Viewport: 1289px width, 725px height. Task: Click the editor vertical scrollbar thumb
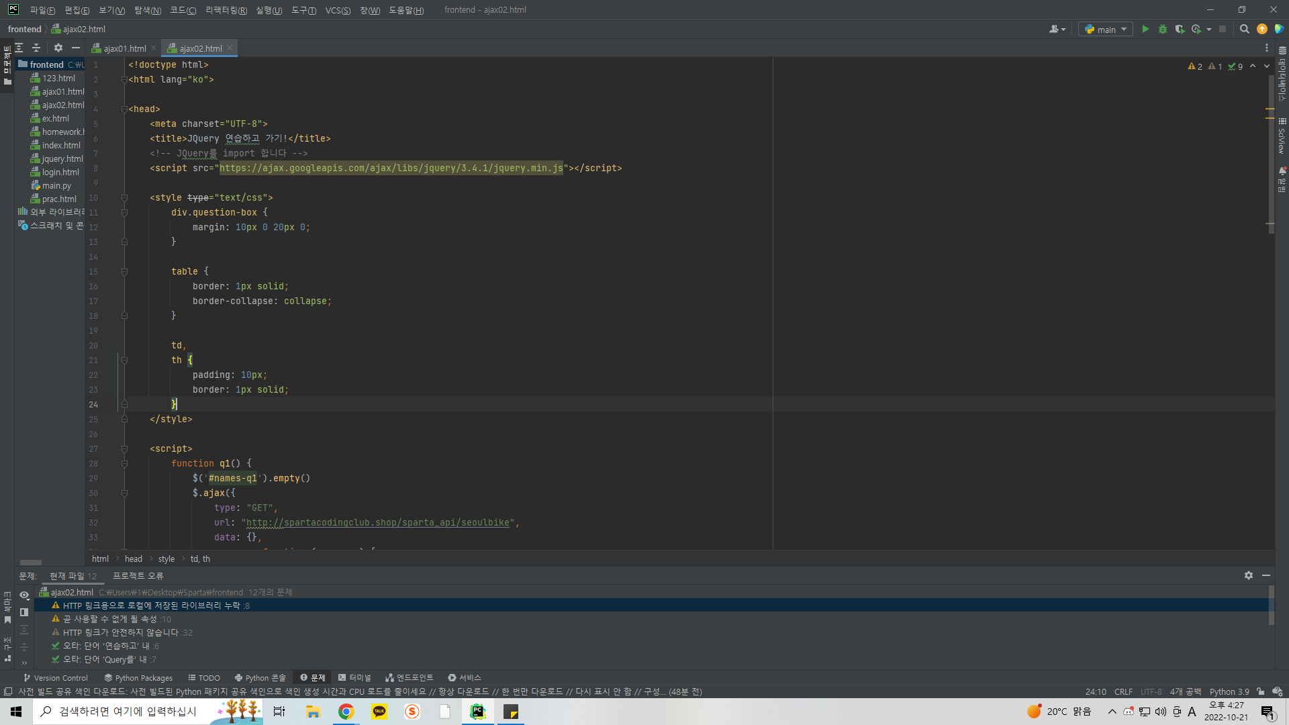click(x=1271, y=154)
